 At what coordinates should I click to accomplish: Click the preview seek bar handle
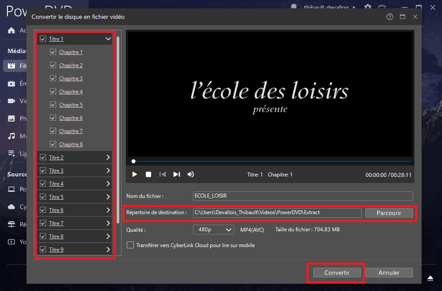pyautogui.click(x=134, y=161)
